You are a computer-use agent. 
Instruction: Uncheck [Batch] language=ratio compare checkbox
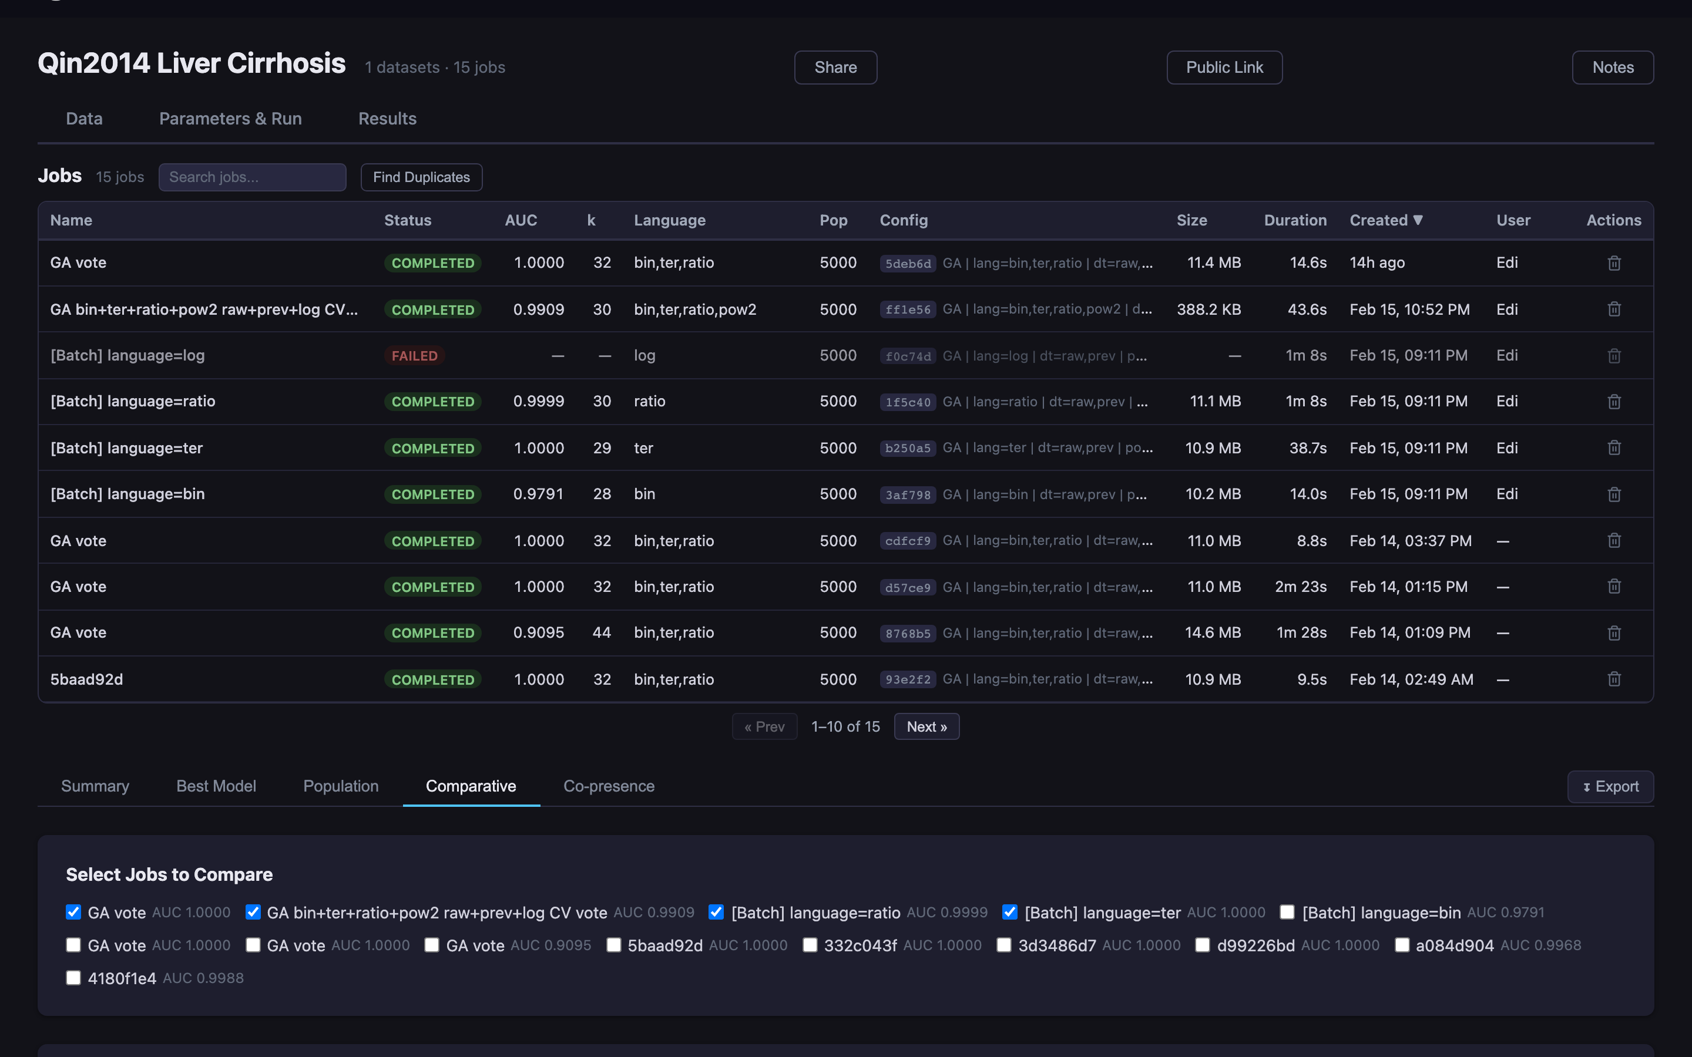[716, 913]
